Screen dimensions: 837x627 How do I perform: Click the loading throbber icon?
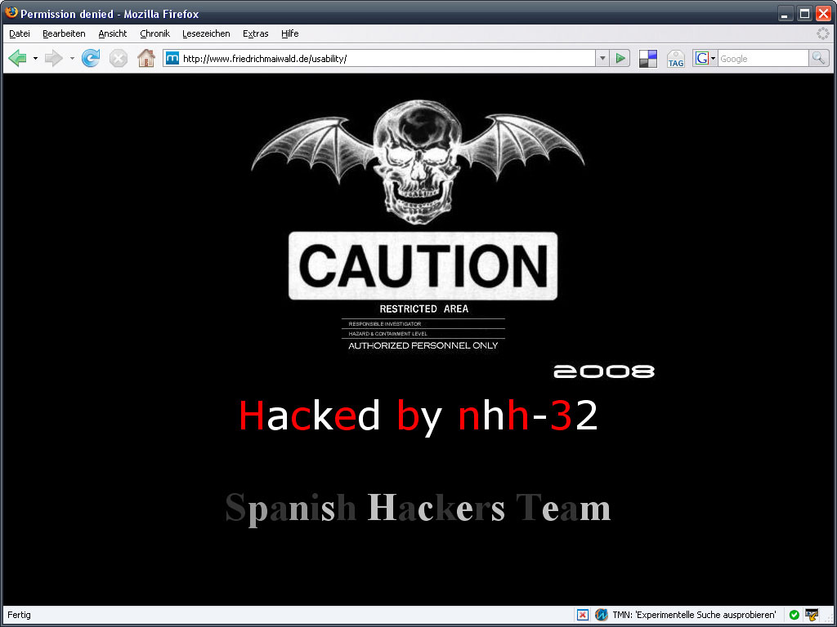coord(822,33)
